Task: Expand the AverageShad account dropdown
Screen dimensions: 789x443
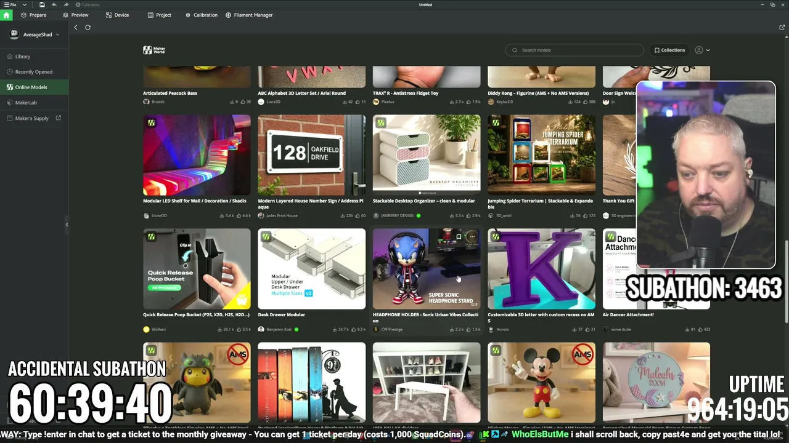Action: coord(57,34)
